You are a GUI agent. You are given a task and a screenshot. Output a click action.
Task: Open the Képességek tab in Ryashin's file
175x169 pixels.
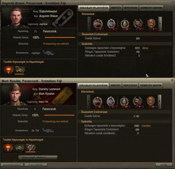[x=130, y=86]
